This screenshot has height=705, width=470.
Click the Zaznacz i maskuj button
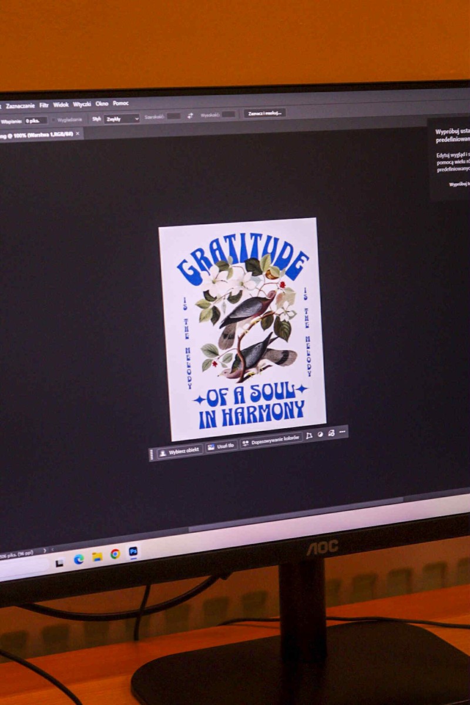pos(264,113)
